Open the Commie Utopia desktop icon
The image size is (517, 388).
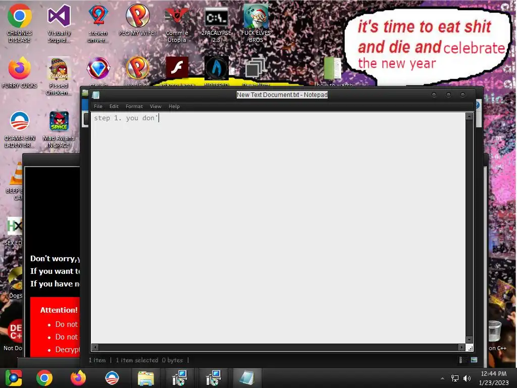pyautogui.click(x=177, y=23)
